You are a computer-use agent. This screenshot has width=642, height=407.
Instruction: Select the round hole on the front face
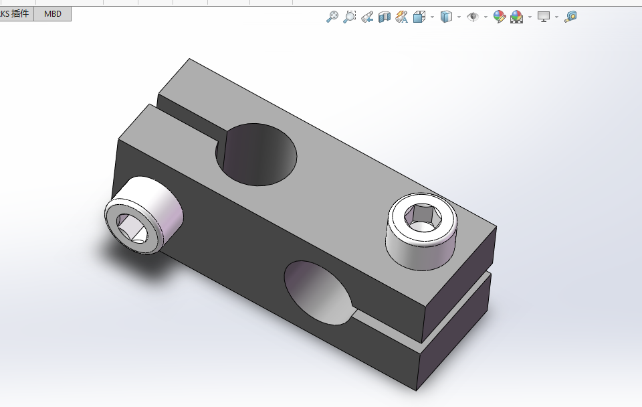318,293
